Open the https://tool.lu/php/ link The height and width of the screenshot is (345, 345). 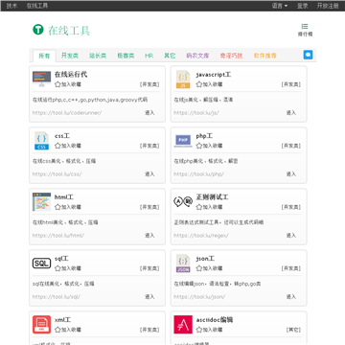[x=198, y=173]
